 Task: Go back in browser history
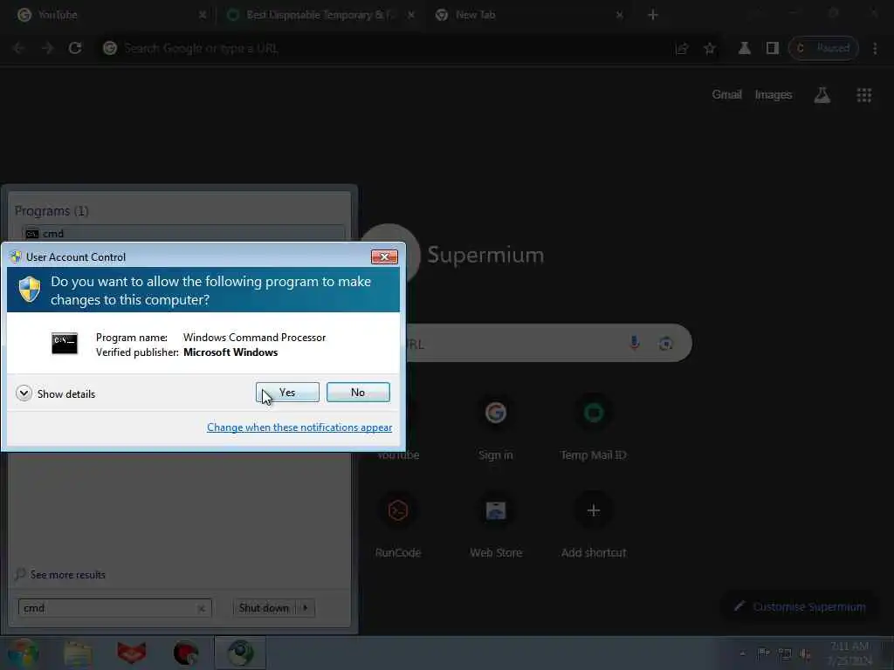click(19, 49)
